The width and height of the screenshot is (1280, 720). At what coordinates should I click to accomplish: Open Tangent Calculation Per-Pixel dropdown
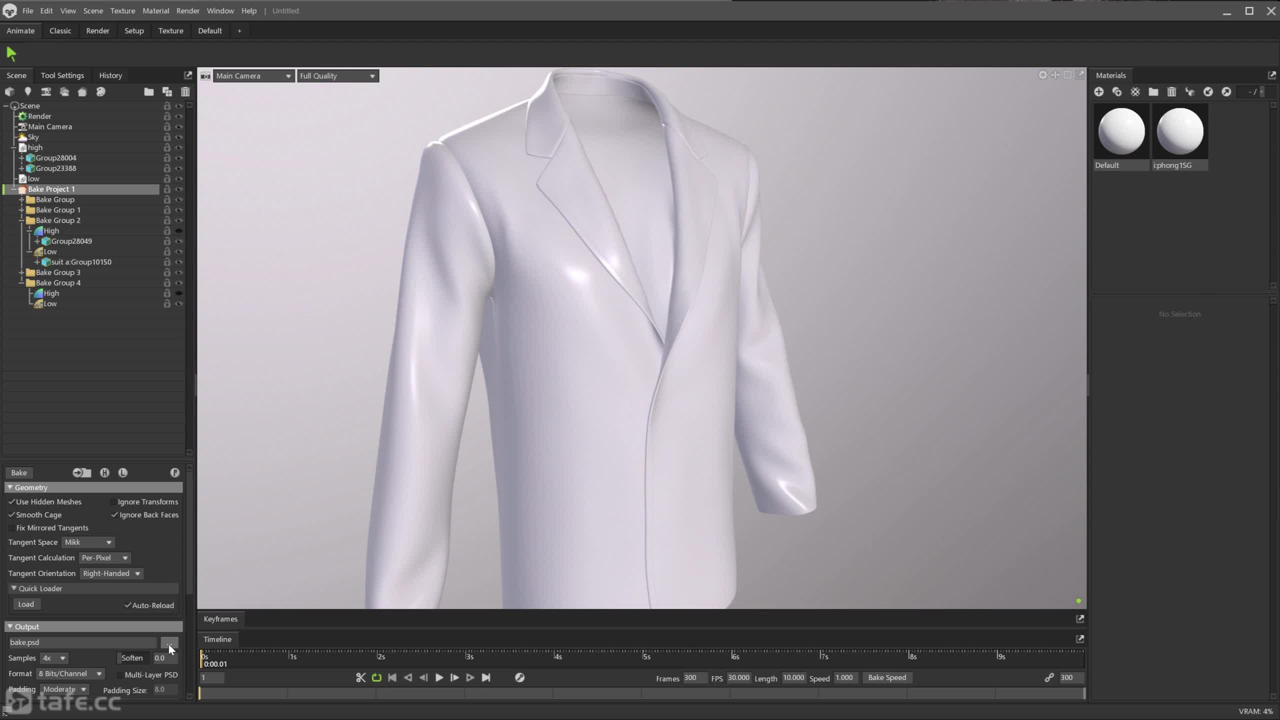pos(104,557)
